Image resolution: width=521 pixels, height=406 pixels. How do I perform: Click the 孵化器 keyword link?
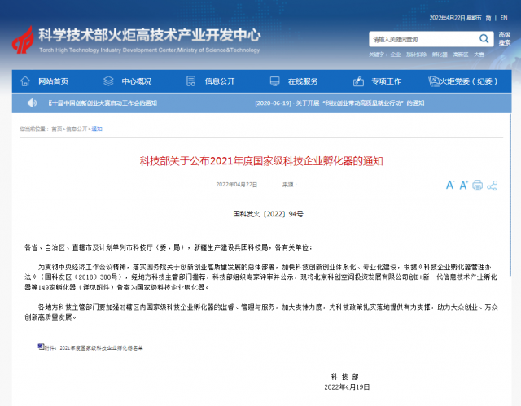pos(440,55)
